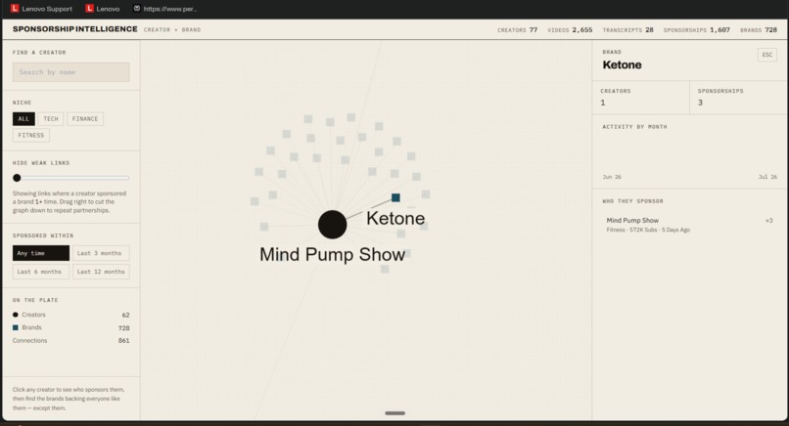Screen dimensions: 789x426
Task: Click the blue Brands legend square
Action: (x=16, y=327)
